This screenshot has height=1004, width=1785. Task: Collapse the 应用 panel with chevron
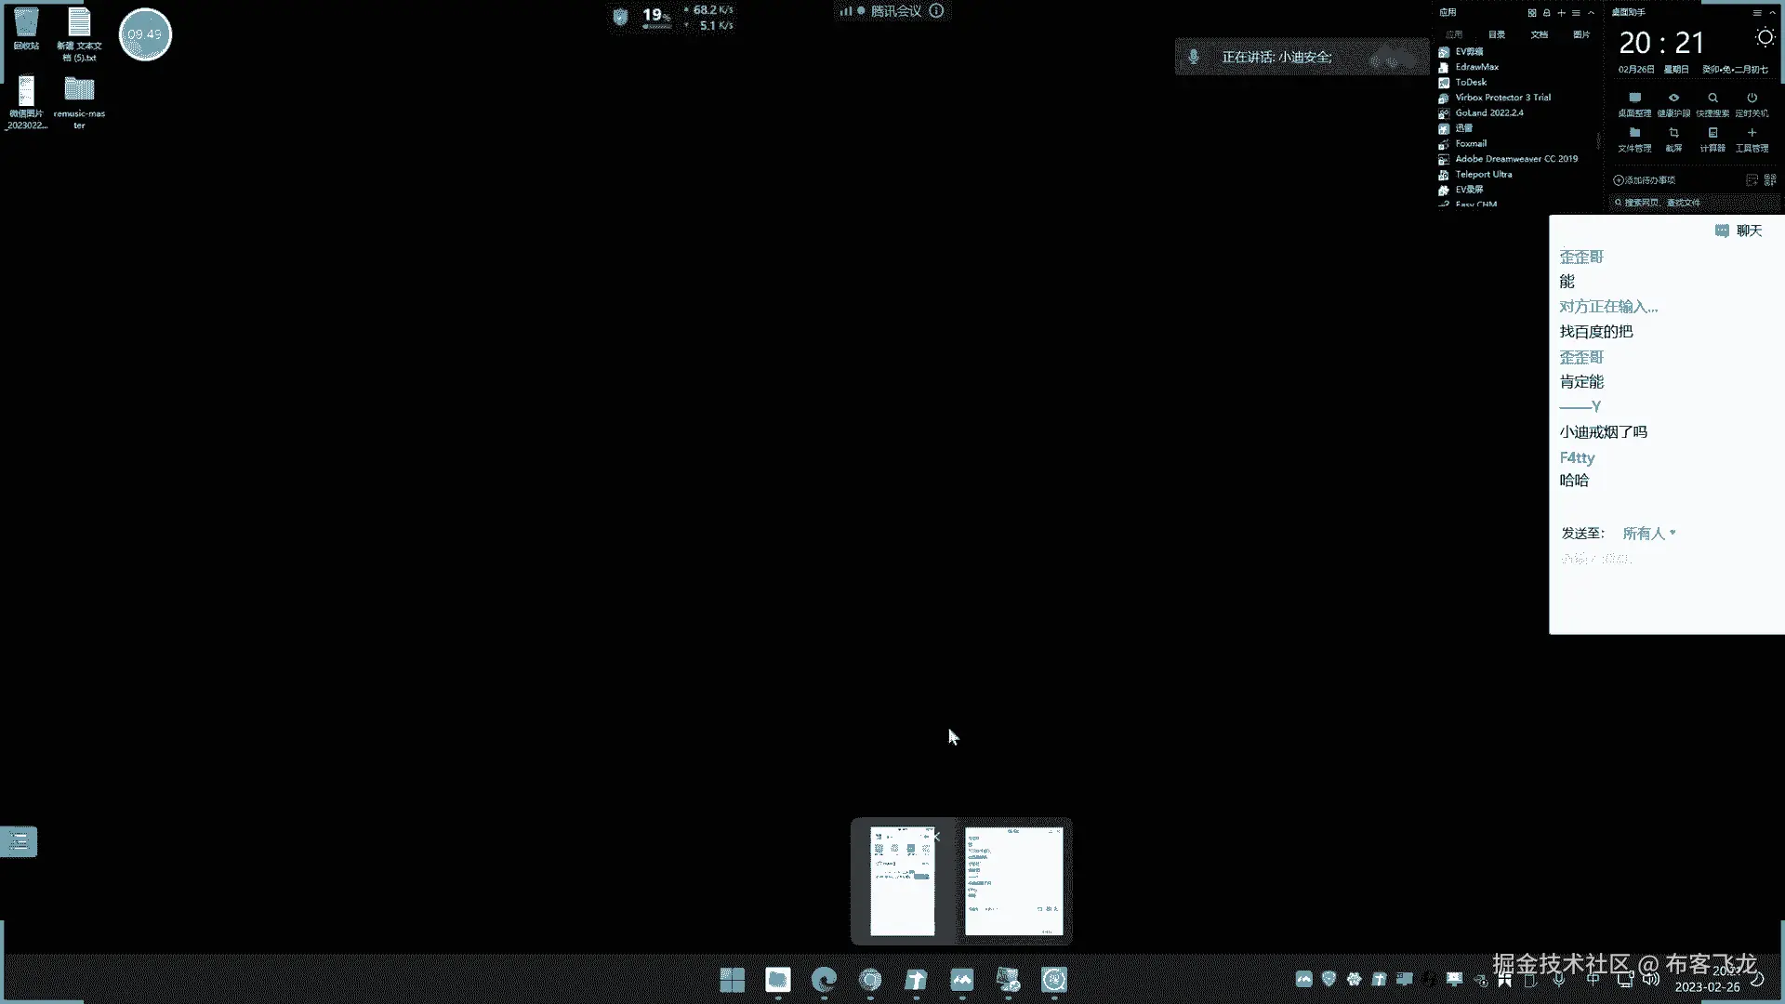point(1592,13)
